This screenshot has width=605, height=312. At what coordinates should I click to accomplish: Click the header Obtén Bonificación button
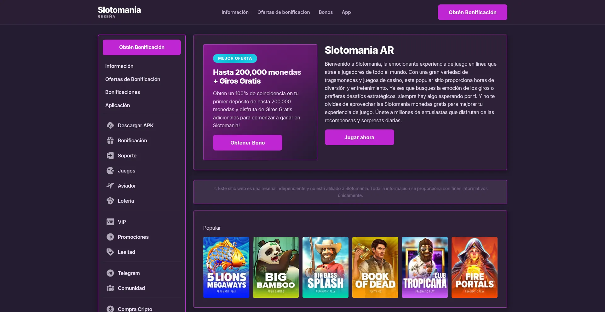[473, 12]
